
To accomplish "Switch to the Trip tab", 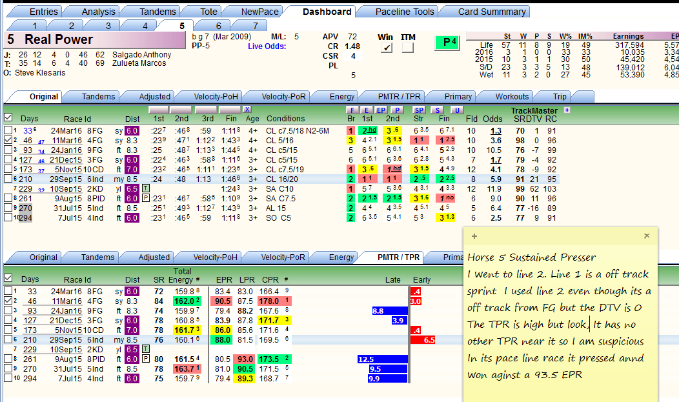I will [x=560, y=97].
